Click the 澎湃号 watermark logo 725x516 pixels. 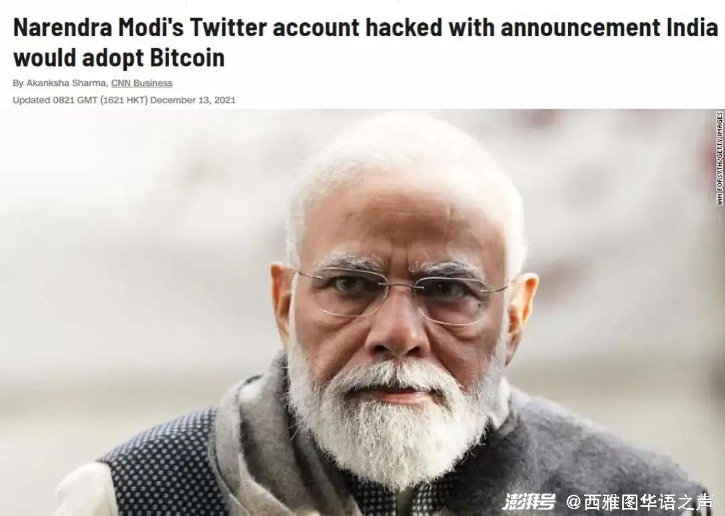pos(529,501)
